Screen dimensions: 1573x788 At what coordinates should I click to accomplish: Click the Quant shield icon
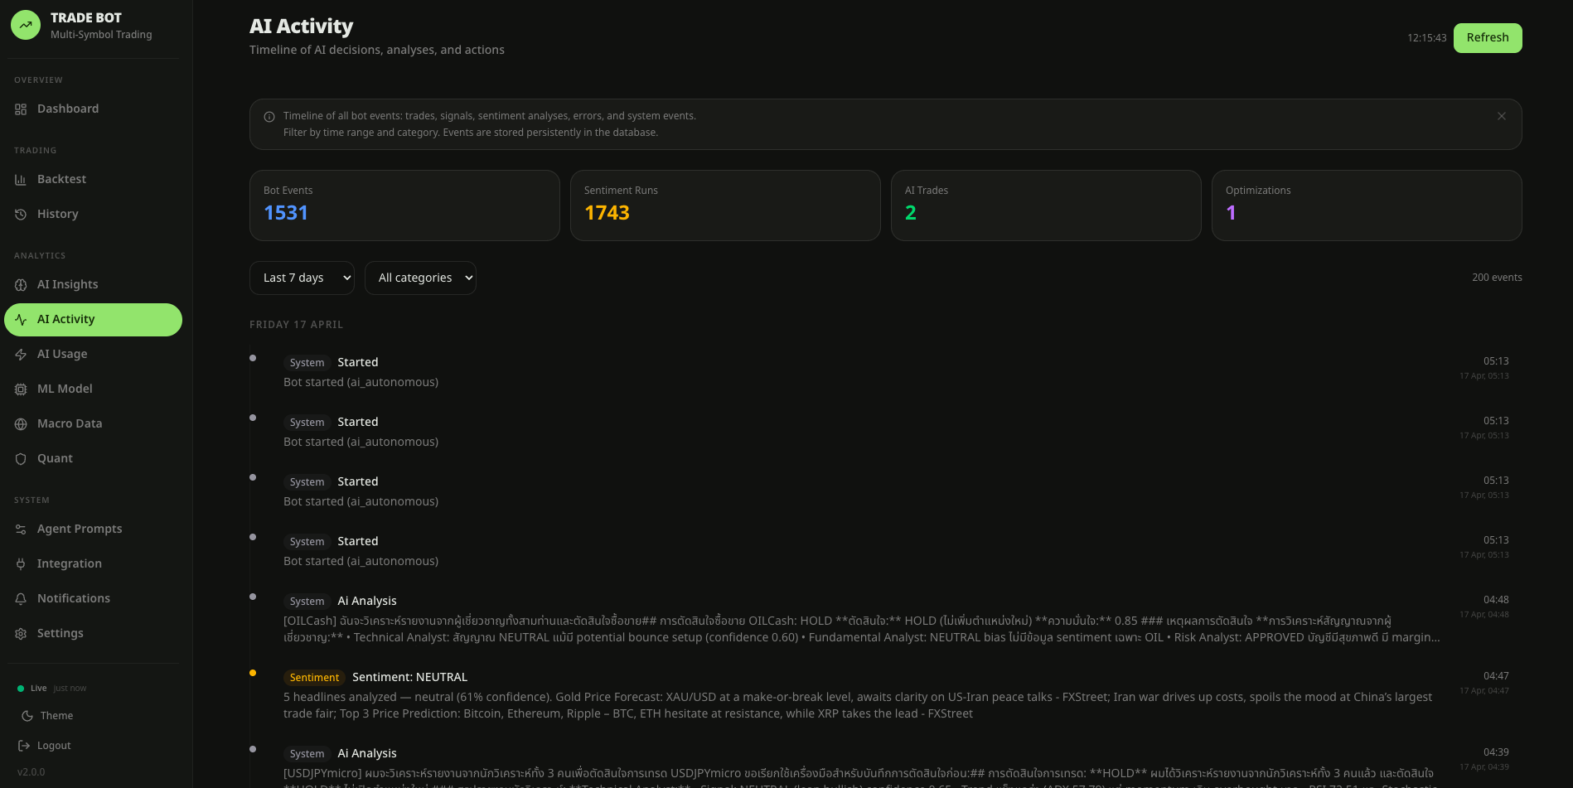[21, 459]
